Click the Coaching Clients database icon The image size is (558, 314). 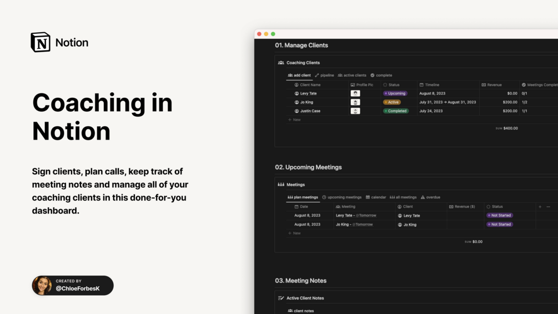[281, 63]
